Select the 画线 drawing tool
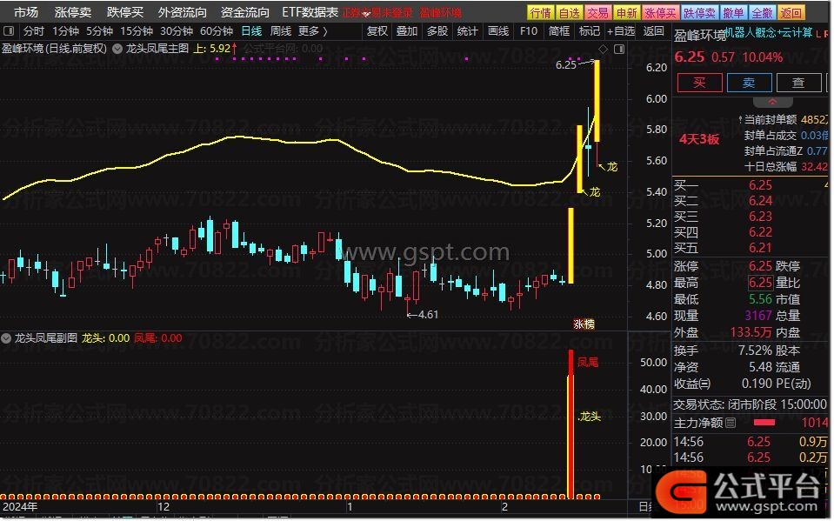This screenshot has height=521, width=834. click(498, 30)
